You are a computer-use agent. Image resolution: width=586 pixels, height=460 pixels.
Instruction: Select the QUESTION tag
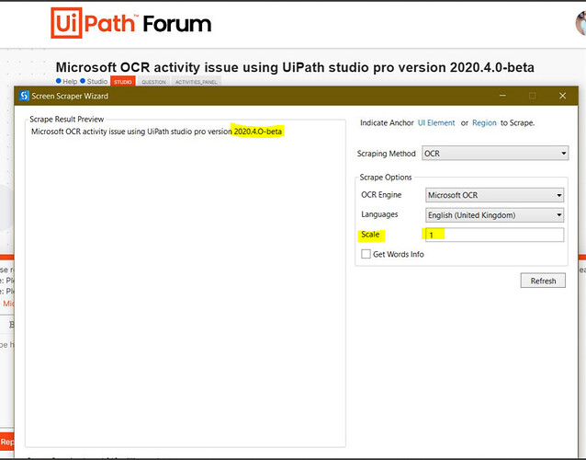pos(153,82)
